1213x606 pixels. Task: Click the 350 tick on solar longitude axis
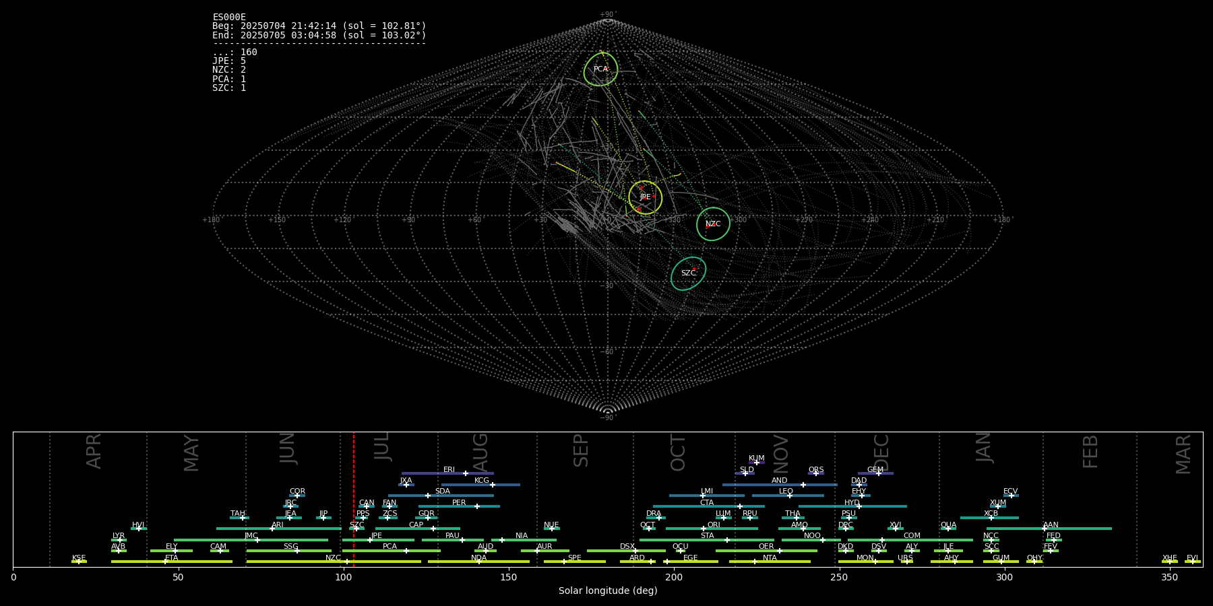tap(1170, 577)
